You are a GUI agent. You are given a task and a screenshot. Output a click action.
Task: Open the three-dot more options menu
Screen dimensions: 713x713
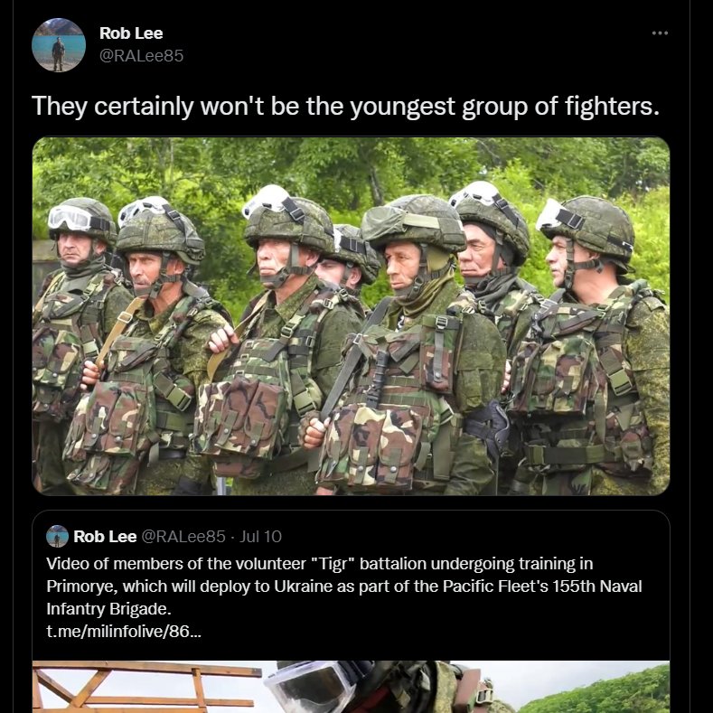pyautogui.click(x=660, y=33)
